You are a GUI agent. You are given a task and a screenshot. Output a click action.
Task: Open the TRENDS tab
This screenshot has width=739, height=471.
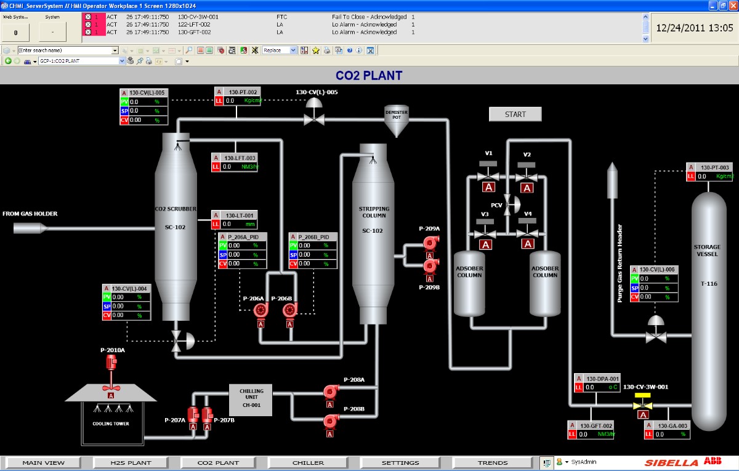[493, 462]
